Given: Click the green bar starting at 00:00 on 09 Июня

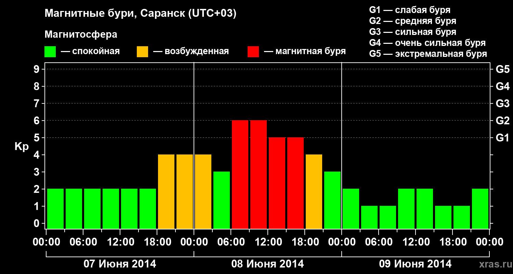Looking at the screenshot, I should pyautogui.click(x=351, y=209).
